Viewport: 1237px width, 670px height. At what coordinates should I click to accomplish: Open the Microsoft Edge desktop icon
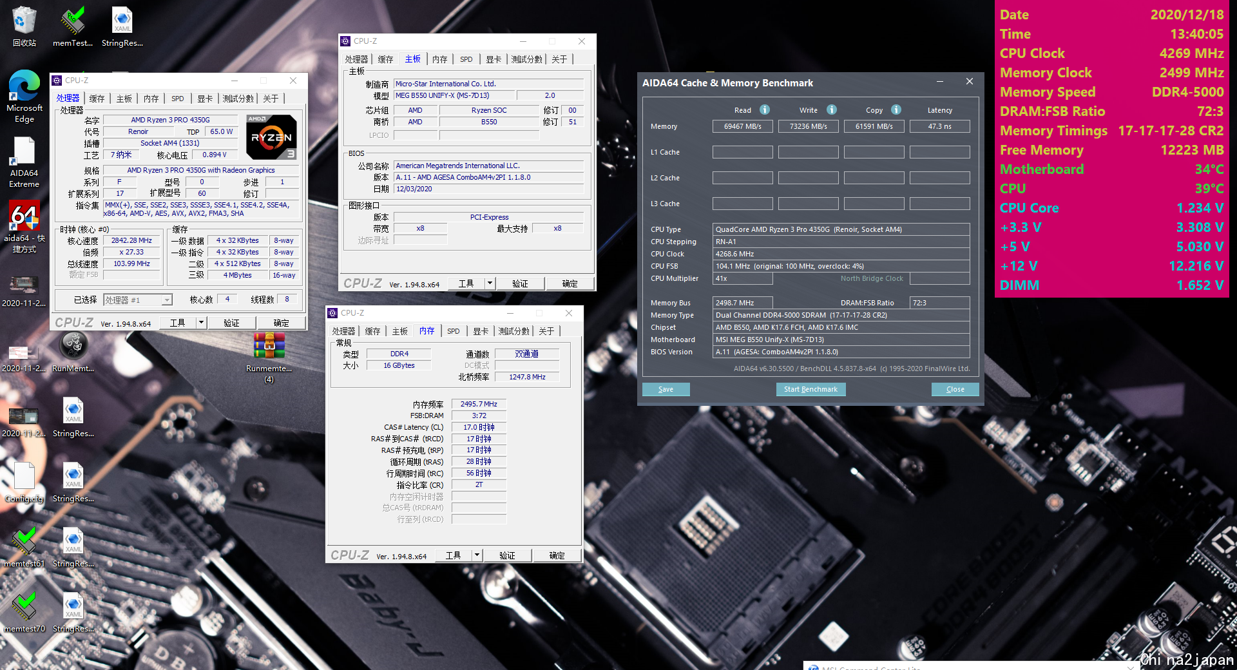point(24,86)
